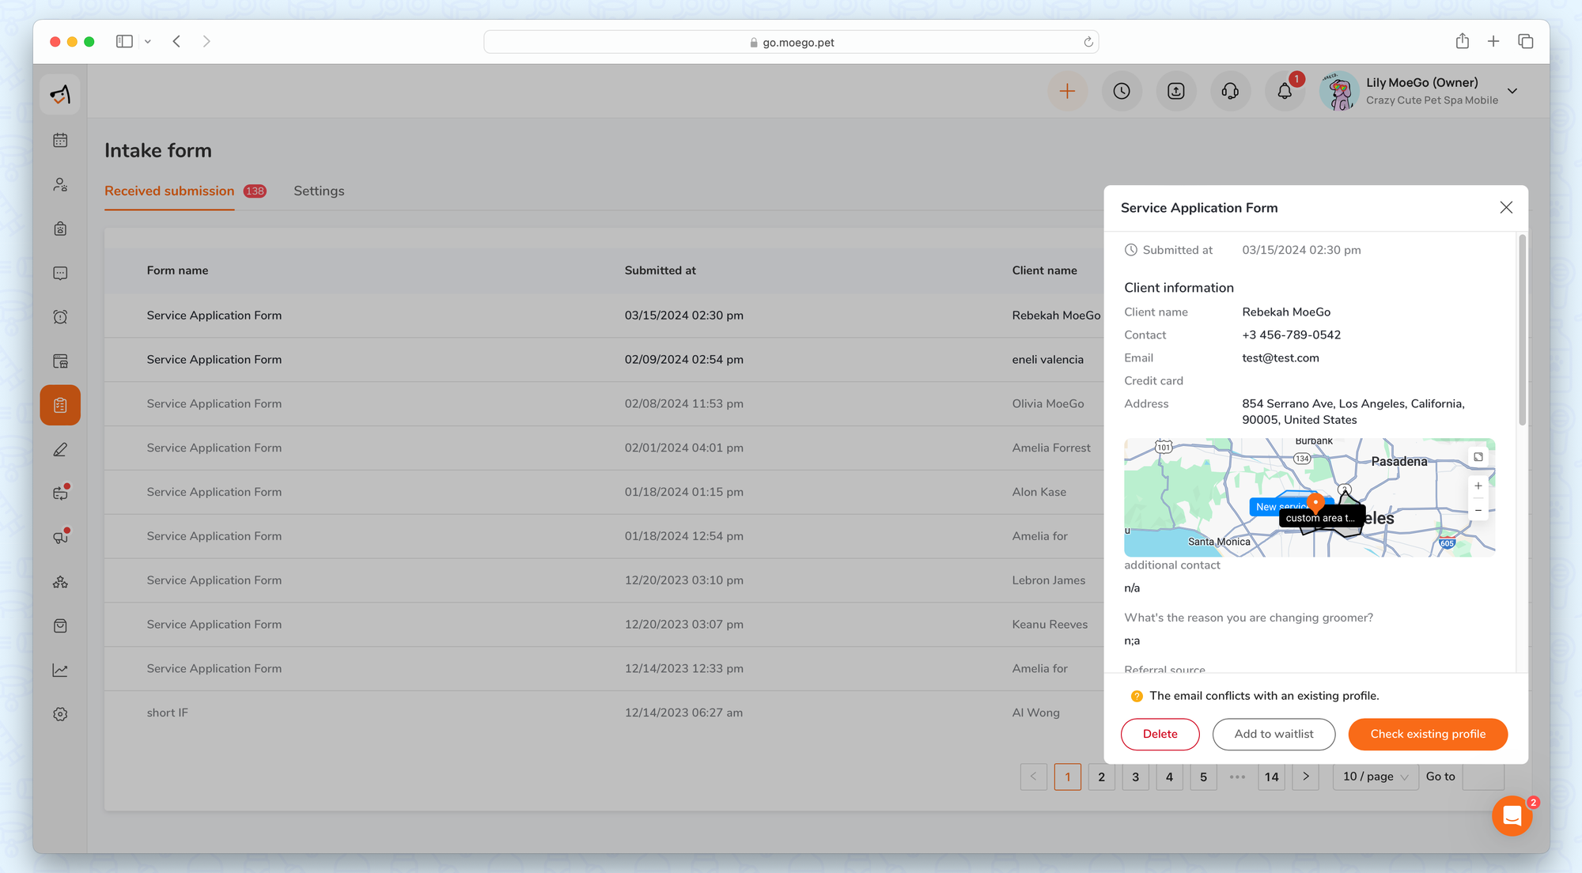Select the Received submission tab
The image size is (1582, 873).
[169, 191]
